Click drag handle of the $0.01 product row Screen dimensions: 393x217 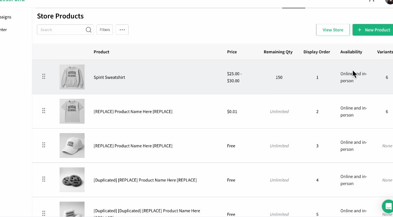(43, 111)
